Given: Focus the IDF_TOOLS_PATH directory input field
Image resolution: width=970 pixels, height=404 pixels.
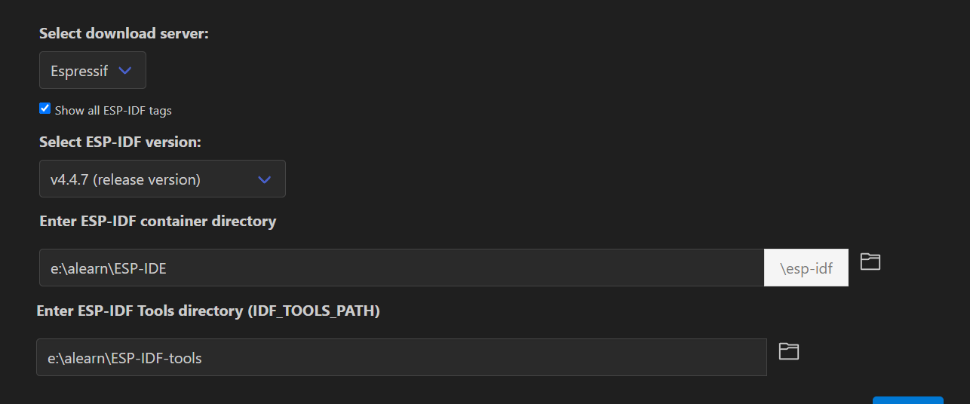Looking at the screenshot, I should (x=401, y=357).
